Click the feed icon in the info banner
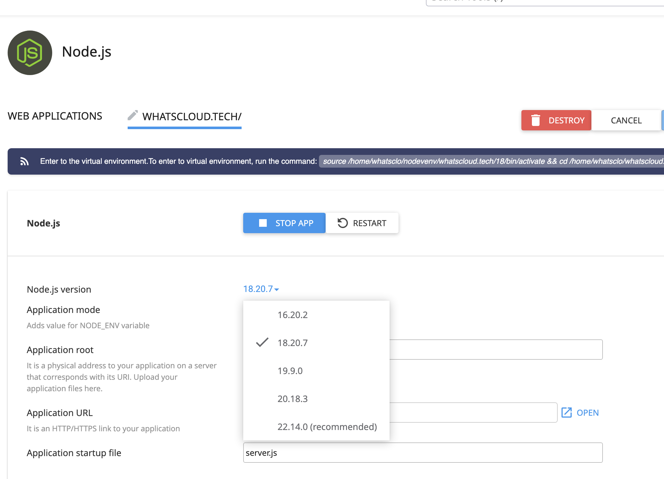The height and width of the screenshot is (479, 664). point(25,161)
